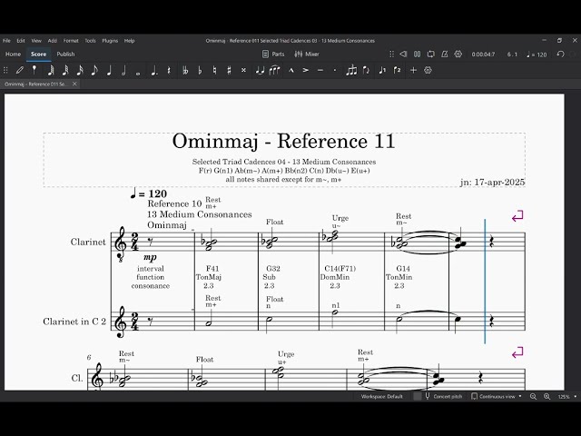The height and width of the screenshot is (436, 581).
Task: Add staccato articulation
Action: tap(335, 70)
